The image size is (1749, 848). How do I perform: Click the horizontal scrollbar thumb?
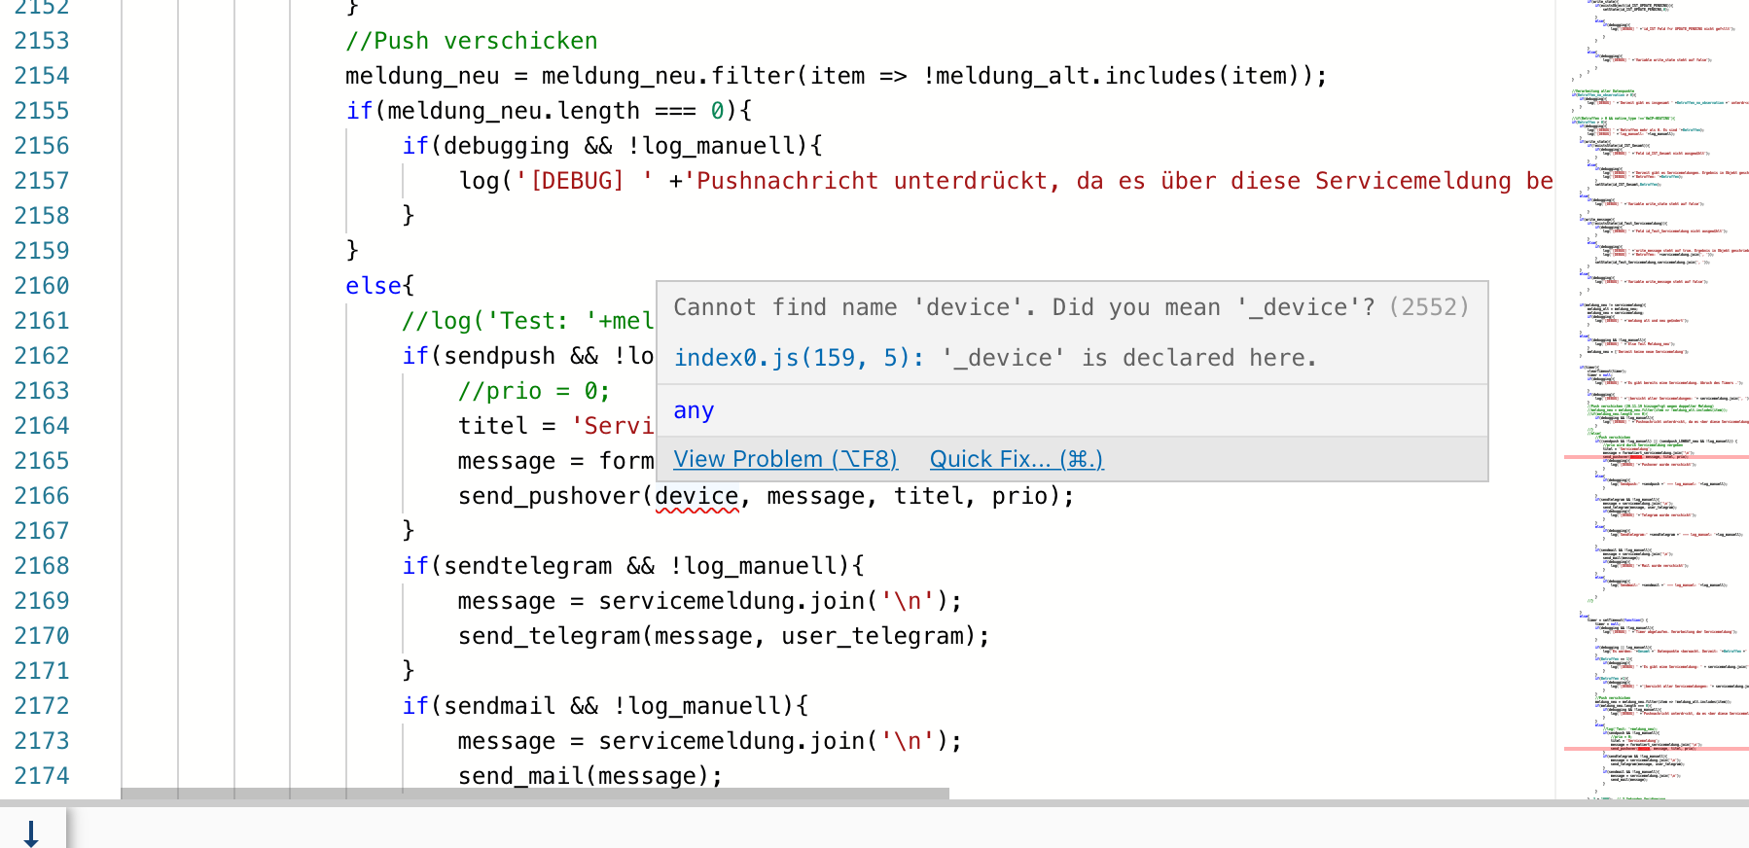pos(535,794)
